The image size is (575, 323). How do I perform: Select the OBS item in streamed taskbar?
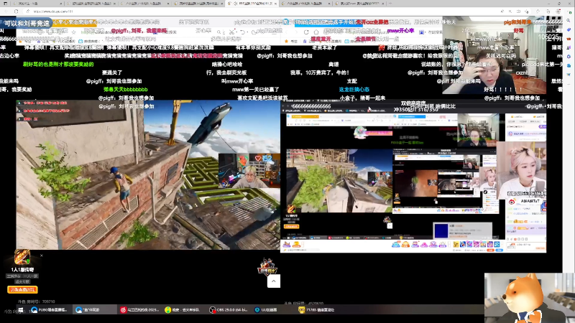(x=228, y=310)
